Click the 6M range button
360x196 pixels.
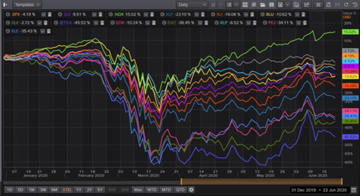53,189
